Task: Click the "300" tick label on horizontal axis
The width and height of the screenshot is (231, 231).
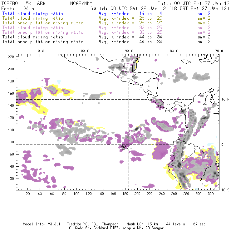Action: coord(199,194)
